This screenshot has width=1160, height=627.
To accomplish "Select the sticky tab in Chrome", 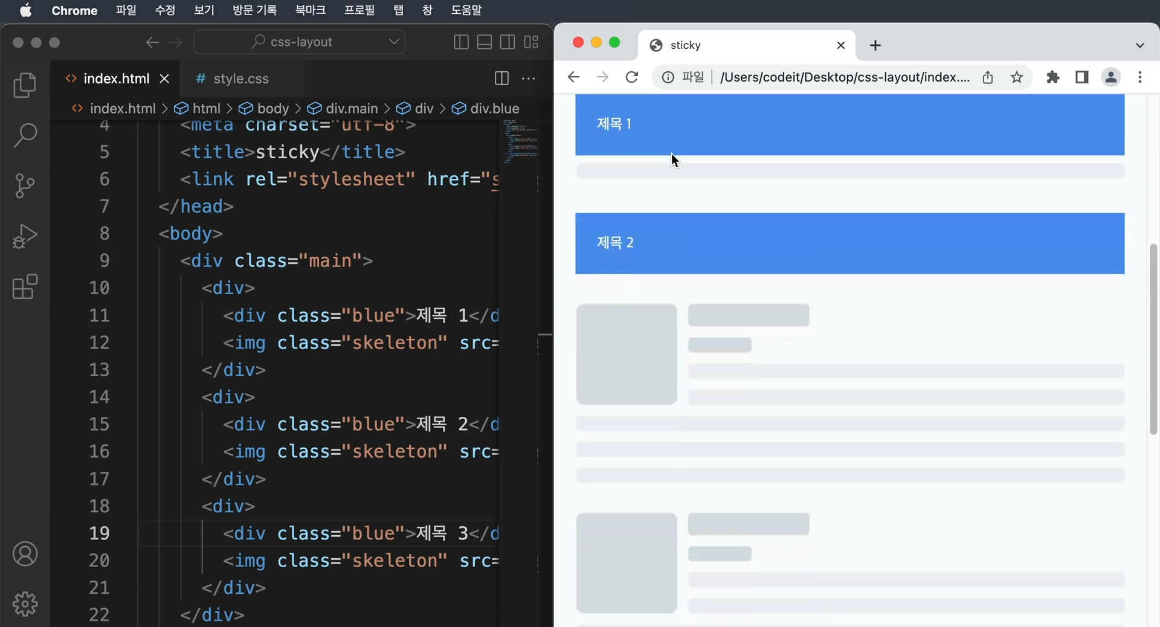I will point(746,45).
